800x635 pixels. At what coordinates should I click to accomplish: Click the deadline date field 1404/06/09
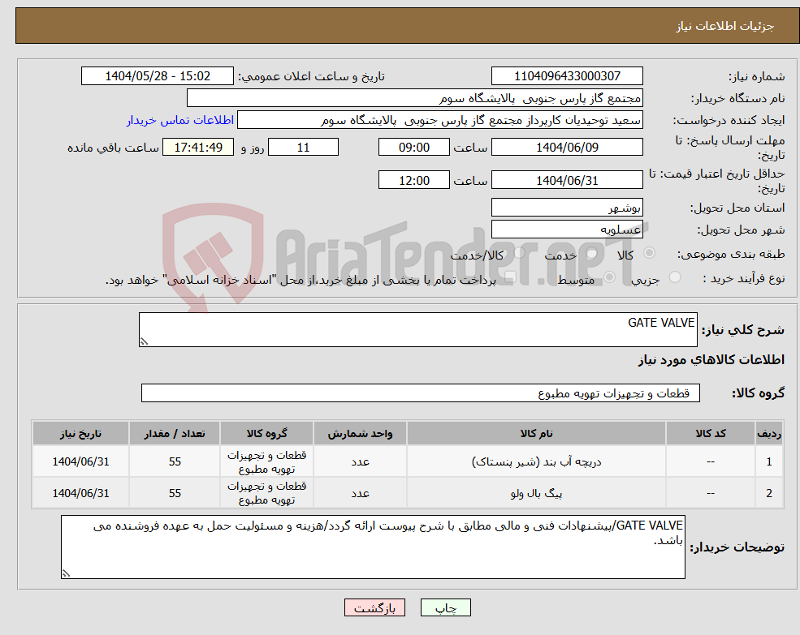pyautogui.click(x=566, y=147)
